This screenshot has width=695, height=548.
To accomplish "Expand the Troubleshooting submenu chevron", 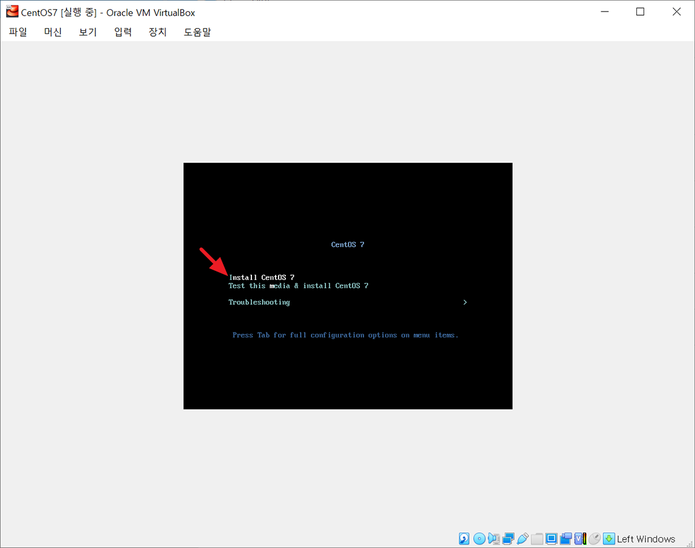I will pos(465,302).
